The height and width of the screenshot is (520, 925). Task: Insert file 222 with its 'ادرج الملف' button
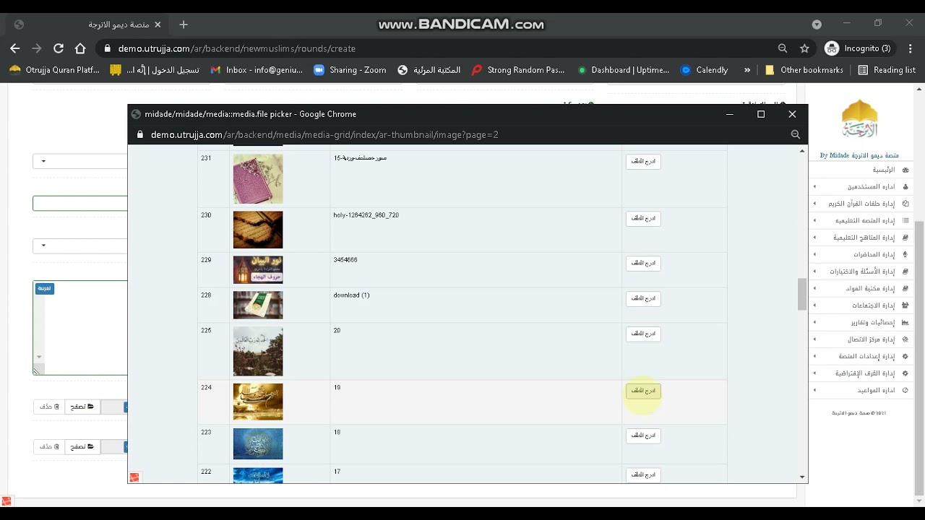[643, 474]
